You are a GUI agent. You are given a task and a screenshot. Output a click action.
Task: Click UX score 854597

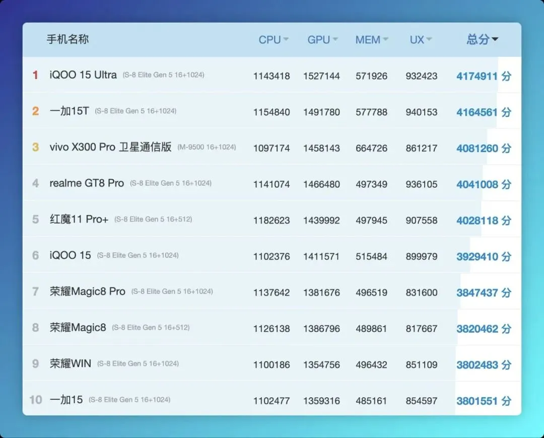pyautogui.click(x=421, y=401)
